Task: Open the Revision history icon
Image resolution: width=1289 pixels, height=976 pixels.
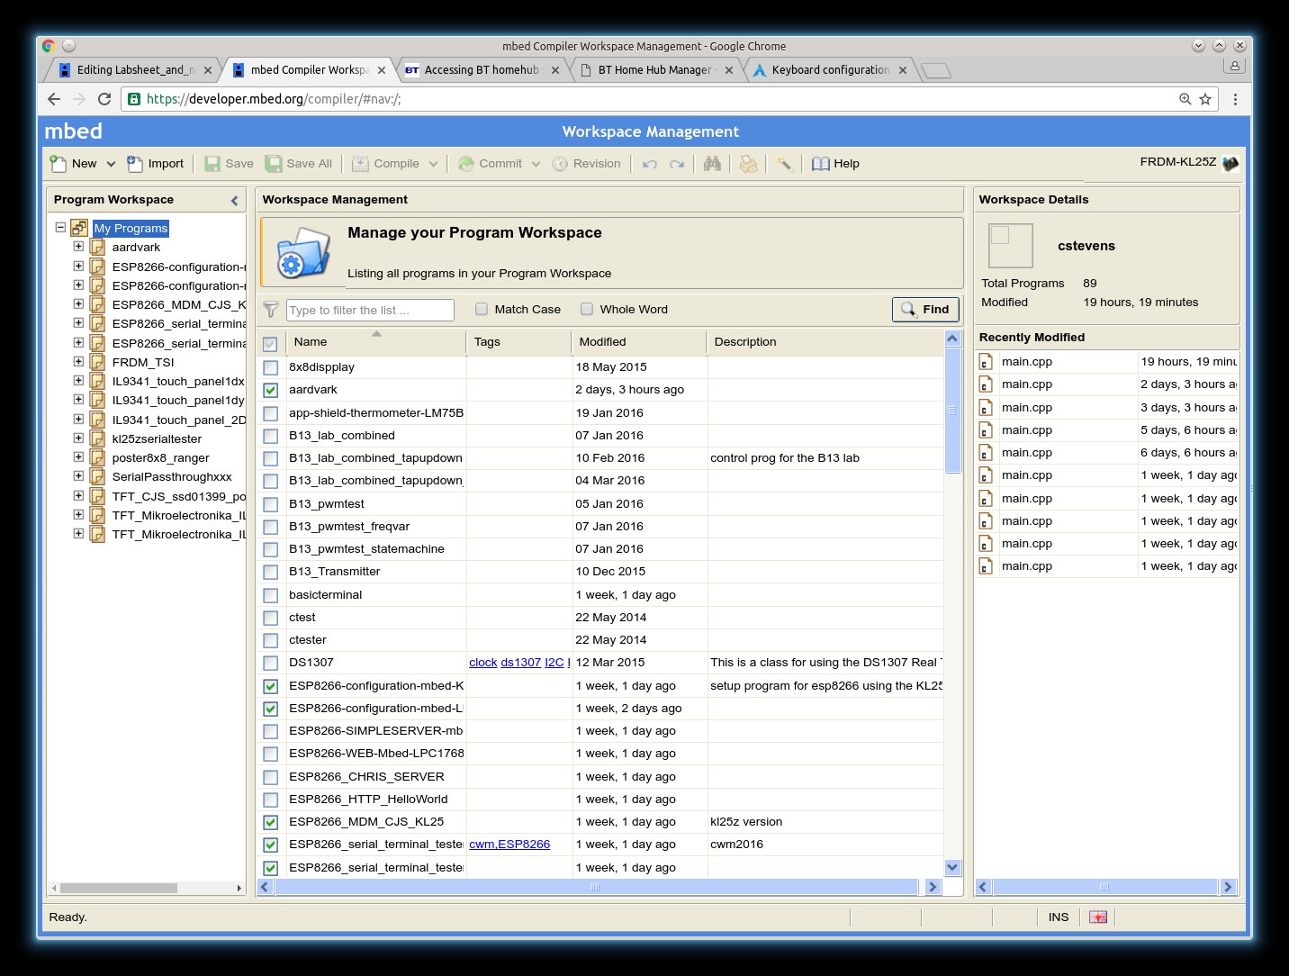Action: pos(560,164)
